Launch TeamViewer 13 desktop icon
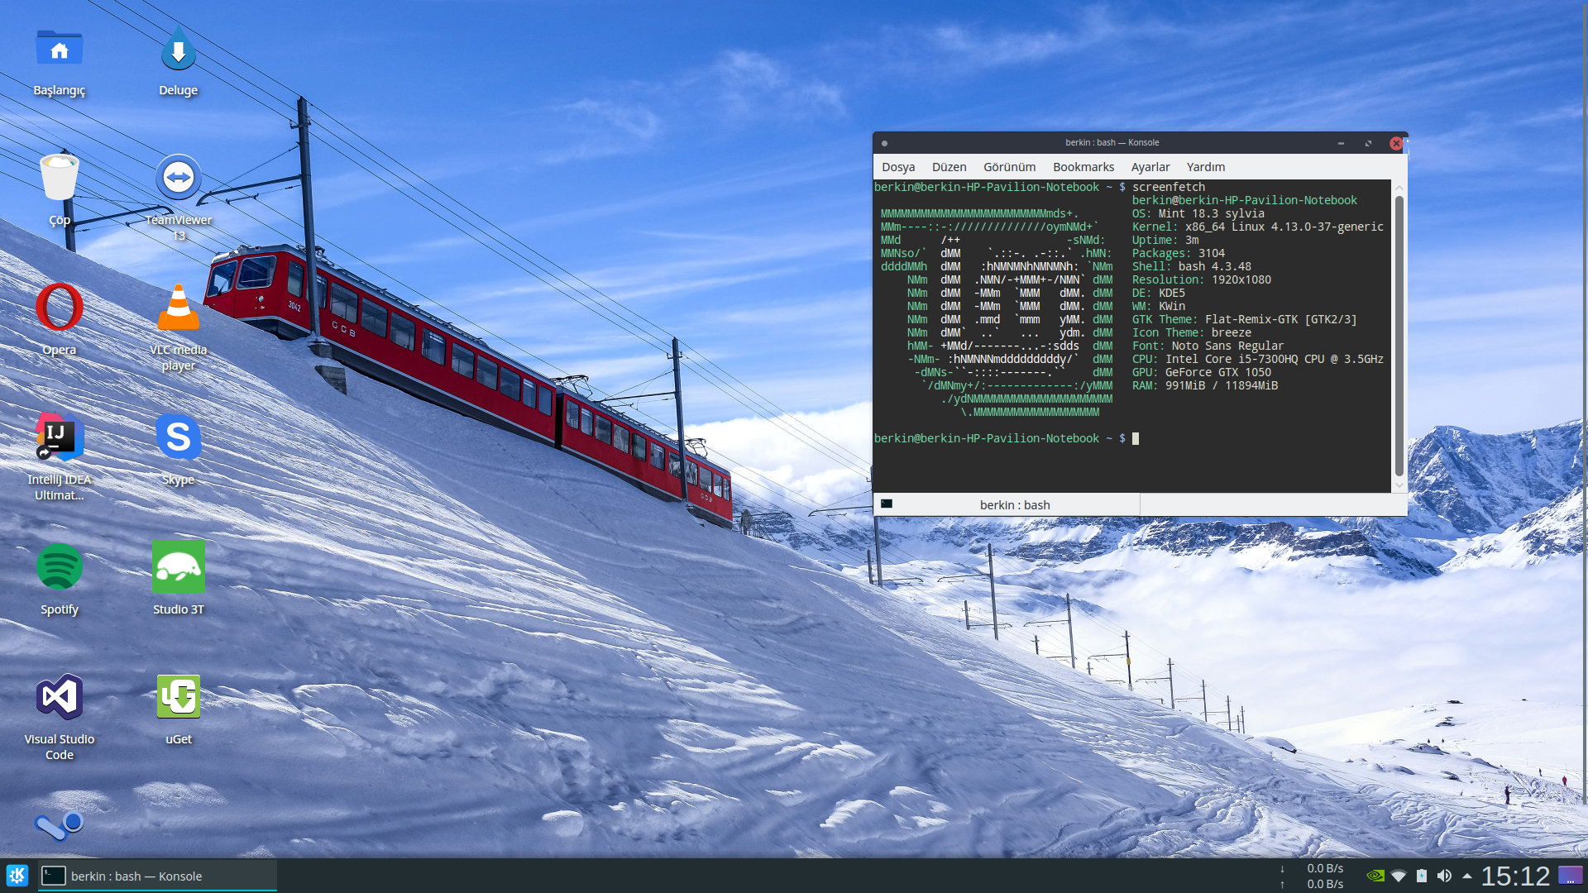 click(x=178, y=177)
